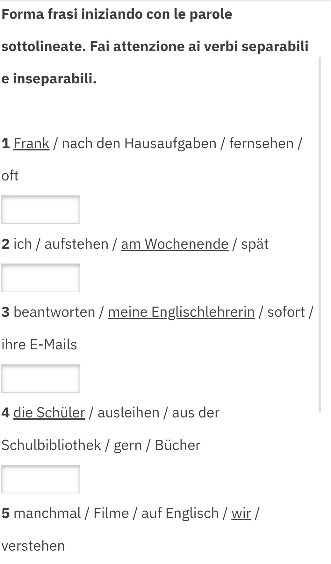Viewport: 331px width, 564px height.
Task: Click the word 'manchmal' in sentence 5
Action: [47, 513]
